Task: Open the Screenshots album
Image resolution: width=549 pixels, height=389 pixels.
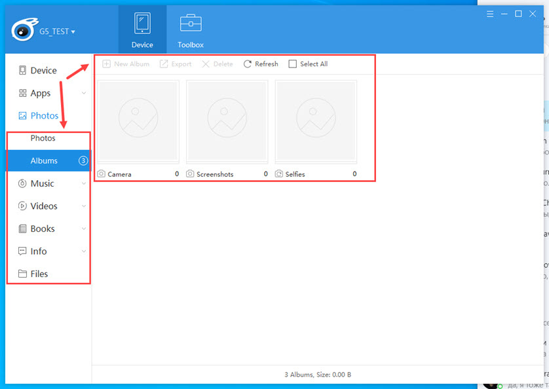Action: (x=227, y=120)
